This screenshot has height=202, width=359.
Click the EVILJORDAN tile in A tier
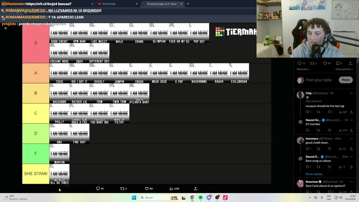pyautogui.click(x=239, y=73)
